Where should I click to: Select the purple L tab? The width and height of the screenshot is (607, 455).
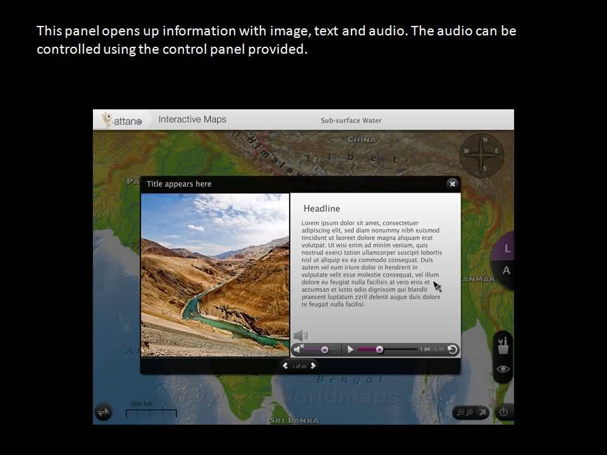pyautogui.click(x=507, y=250)
